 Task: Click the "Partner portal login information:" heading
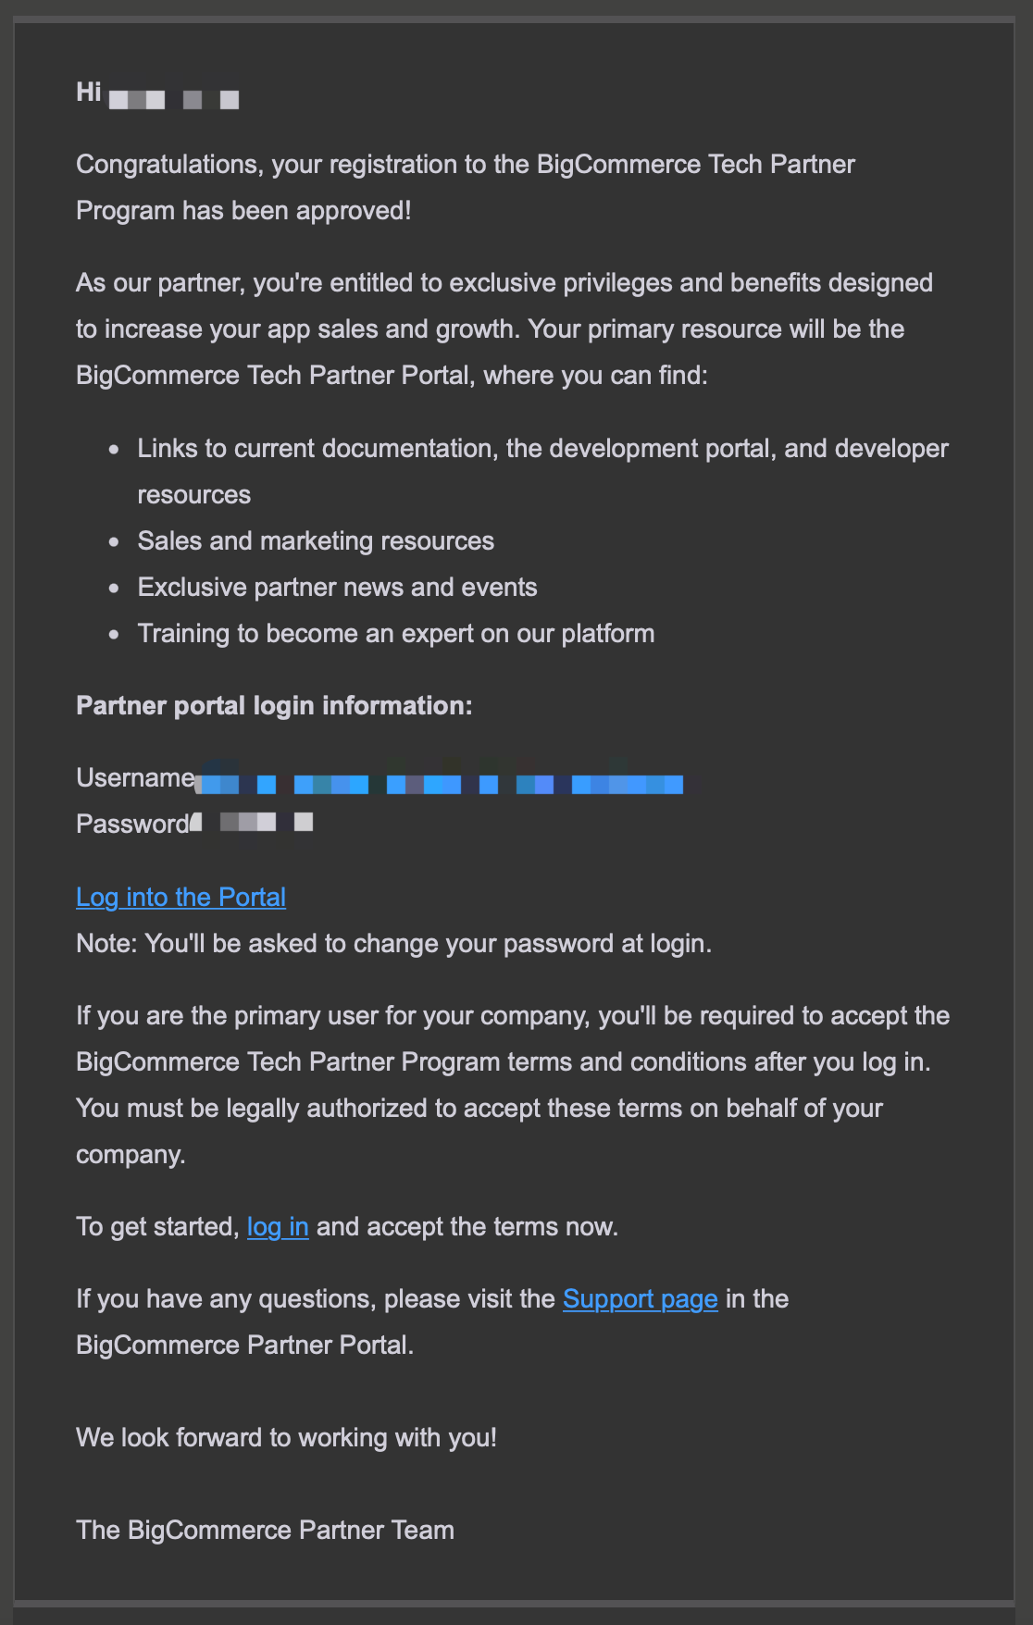[274, 705]
